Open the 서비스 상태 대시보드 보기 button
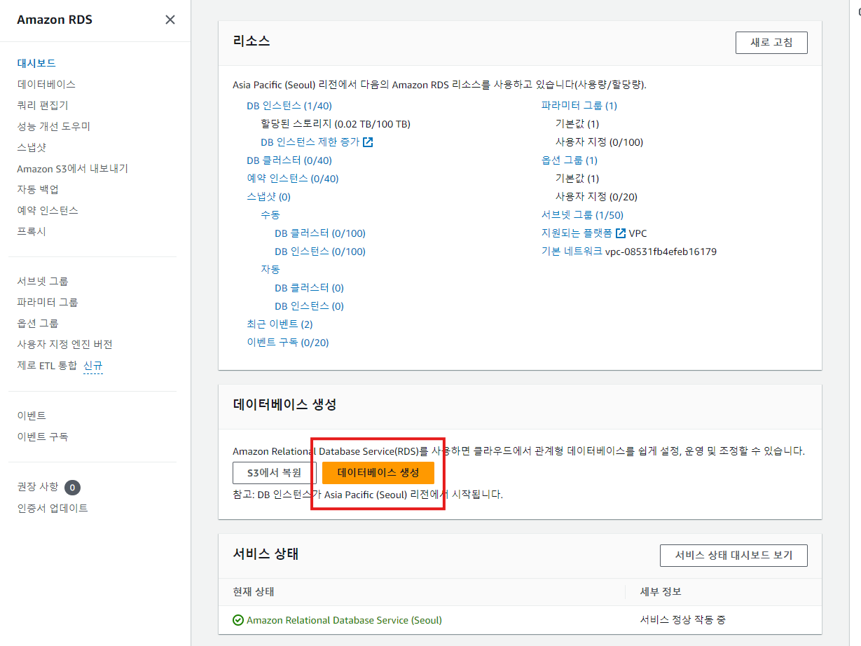Image resolution: width=861 pixels, height=646 pixels. [x=733, y=555]
